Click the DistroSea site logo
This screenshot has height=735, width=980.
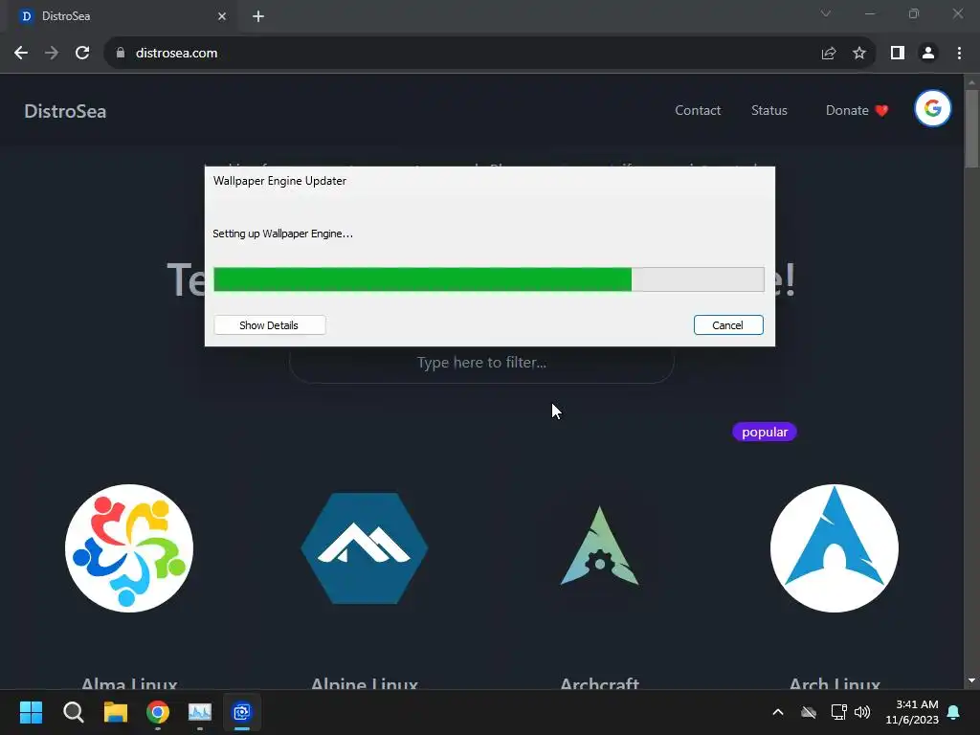click(65, 111)
